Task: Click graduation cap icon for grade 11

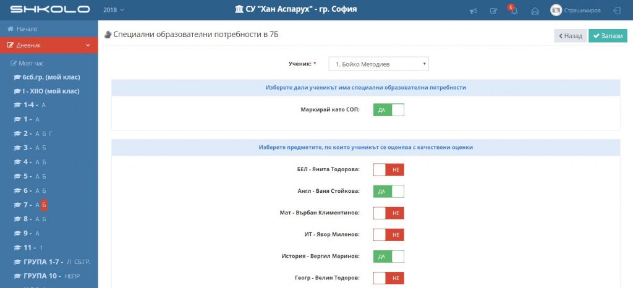Action: click(17, 248)
